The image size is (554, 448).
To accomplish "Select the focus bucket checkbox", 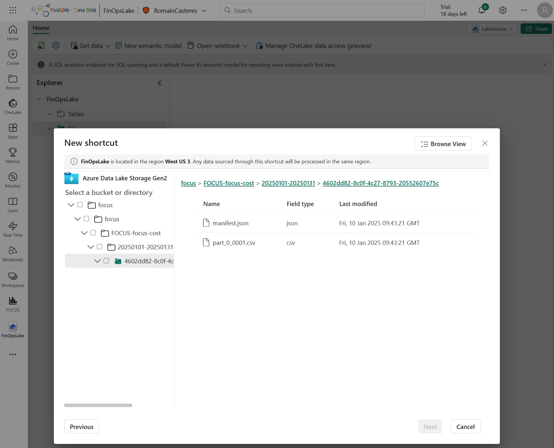I will [x=80, y=205].
